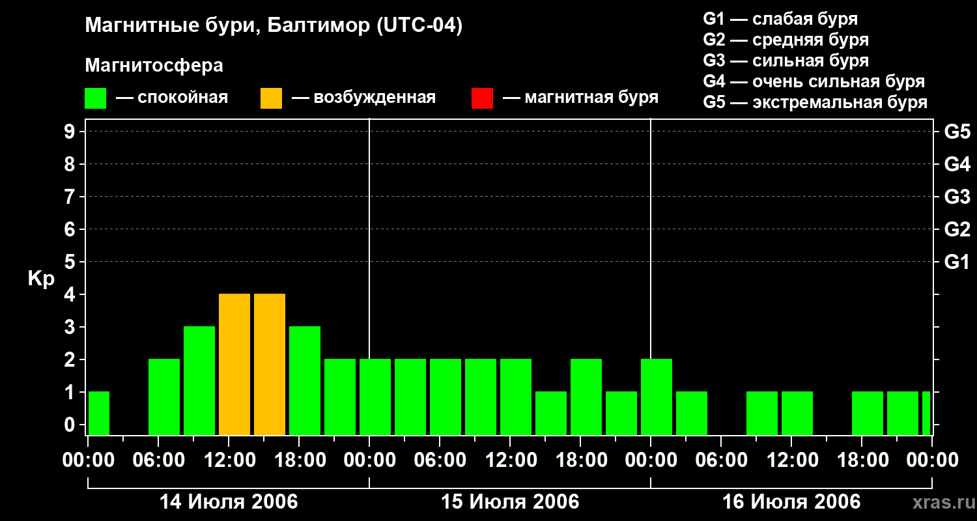The image size is (977, 521).
Task: Click 'G4 — очень сильная буря' legend line
Action: [x=814, y=81]
